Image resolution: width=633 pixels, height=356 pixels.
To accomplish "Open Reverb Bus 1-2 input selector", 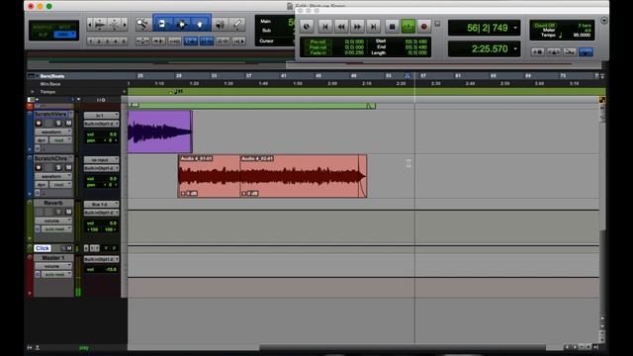I will coord(101,205).
